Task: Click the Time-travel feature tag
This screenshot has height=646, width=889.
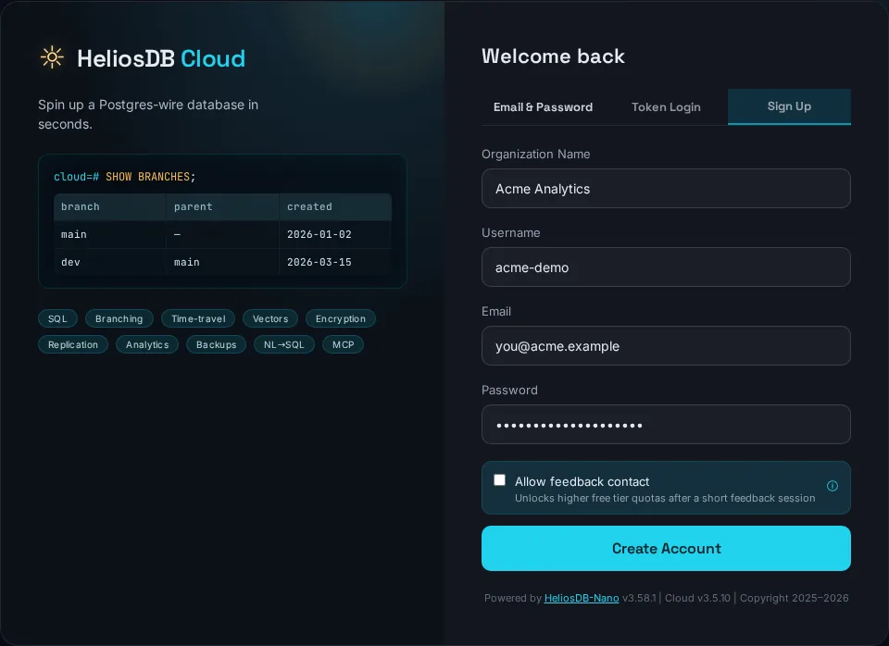Action: coord(198,318)
